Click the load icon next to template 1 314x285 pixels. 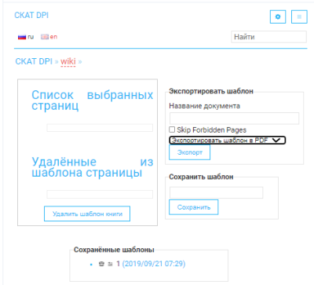111,264
